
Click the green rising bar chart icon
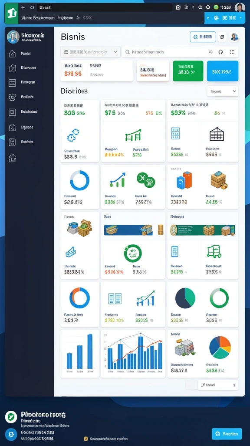133,135
